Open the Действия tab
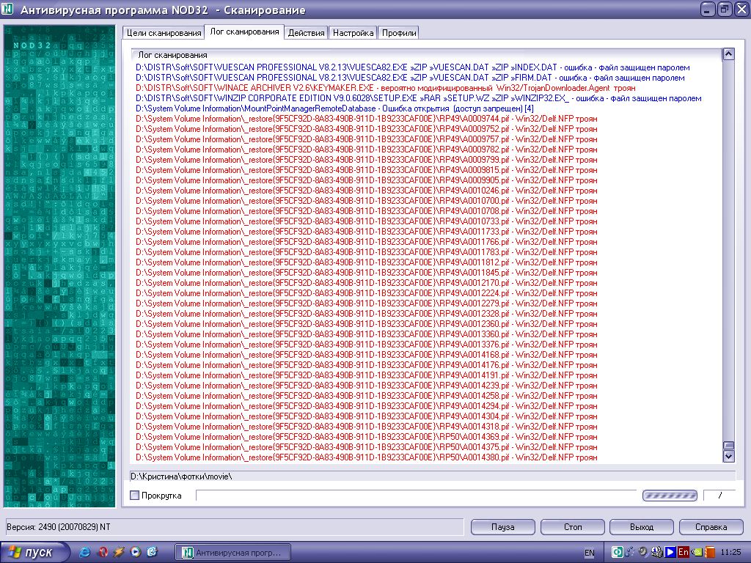Image resolution: width=751 pixels, height=563 pixels. click(306, 32)
